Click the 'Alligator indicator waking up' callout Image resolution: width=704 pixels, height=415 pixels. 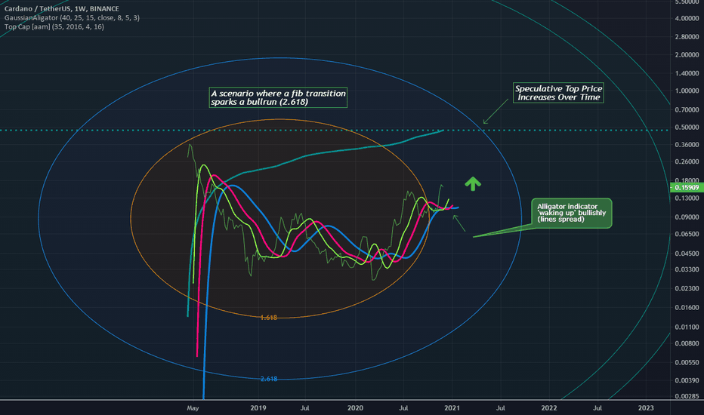(571, 213)
